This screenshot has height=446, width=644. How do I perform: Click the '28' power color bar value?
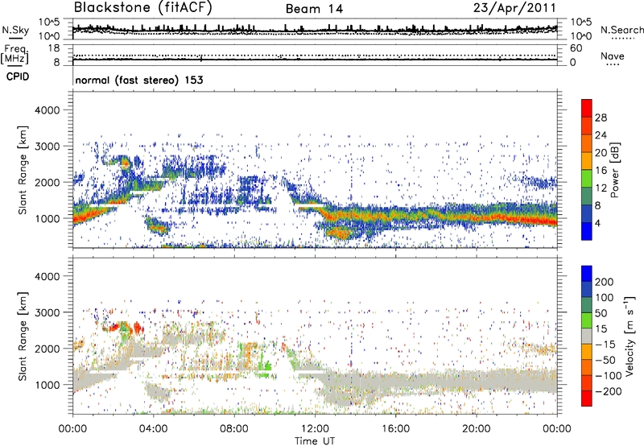point(601,118)
